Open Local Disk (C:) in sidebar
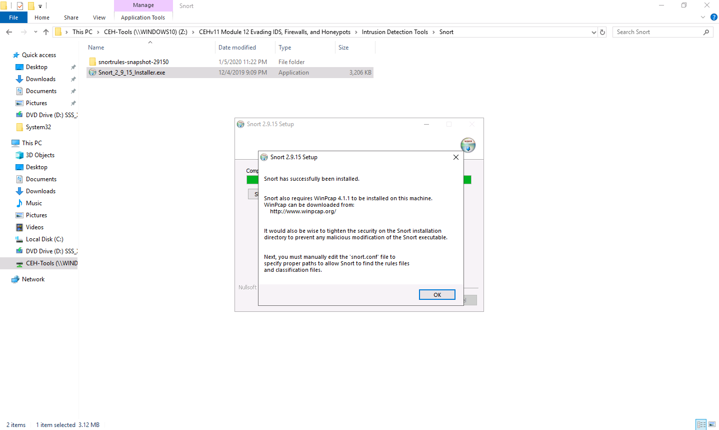The width and height of the screenshot is (719, 430). [44, 239]
